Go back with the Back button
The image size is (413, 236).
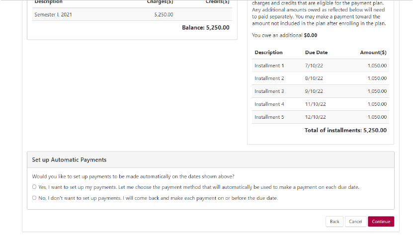(334, 222)
